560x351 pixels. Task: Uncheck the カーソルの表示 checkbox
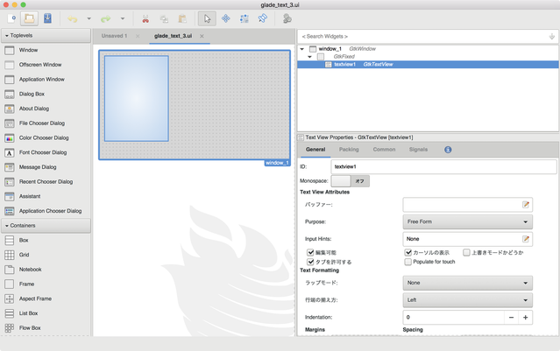(x=408, y=253)
